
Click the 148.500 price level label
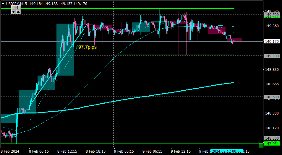coord(272,97)
